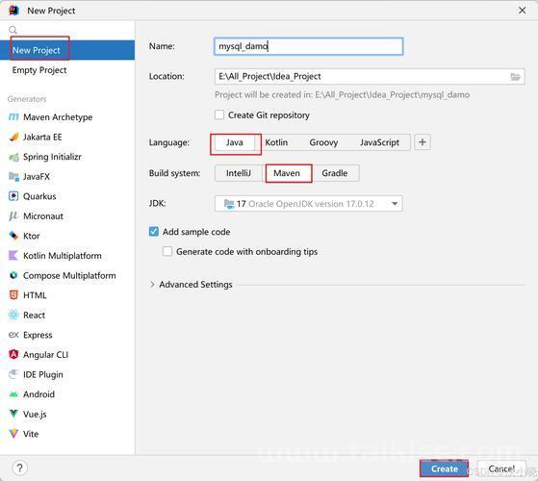Click the search magnifier icon

13,30
